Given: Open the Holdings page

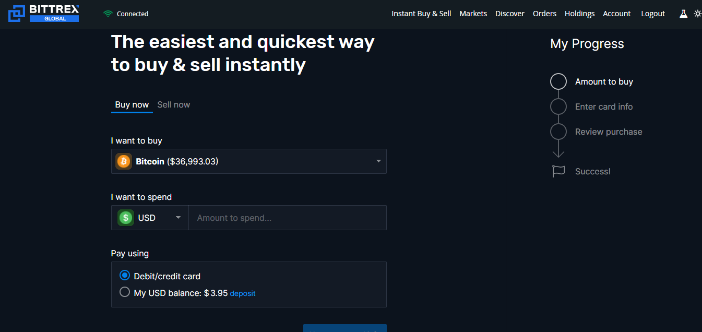Looking at the screenshot, I should pyautogui.click(x=579, y=14).
